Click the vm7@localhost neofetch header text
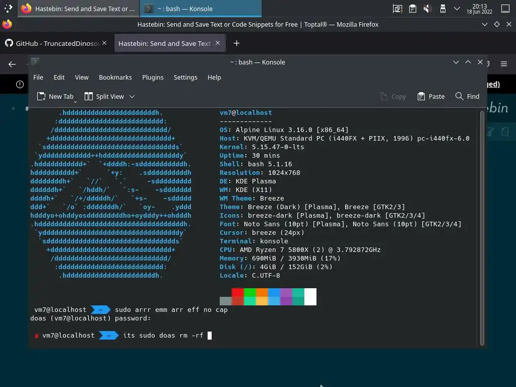 [x=246, y=112]
